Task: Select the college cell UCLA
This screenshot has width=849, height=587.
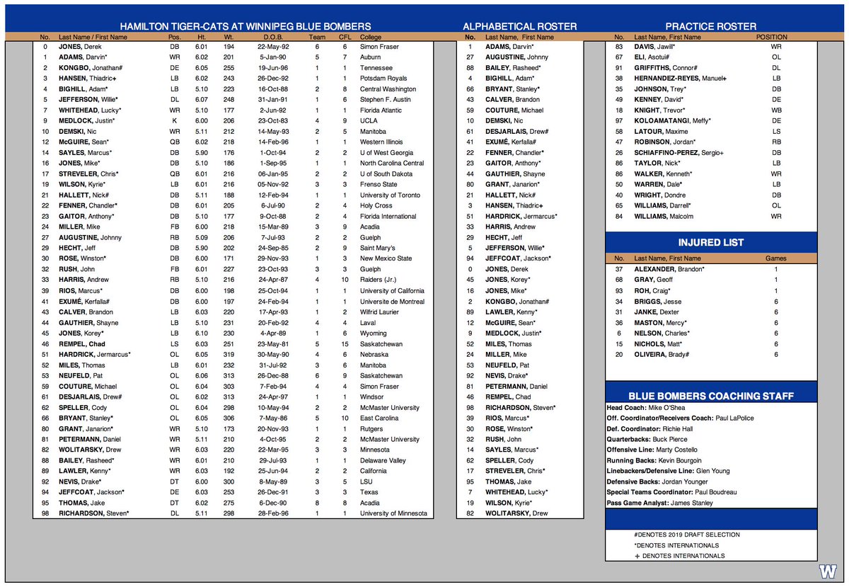Action: tap(368, 121)
